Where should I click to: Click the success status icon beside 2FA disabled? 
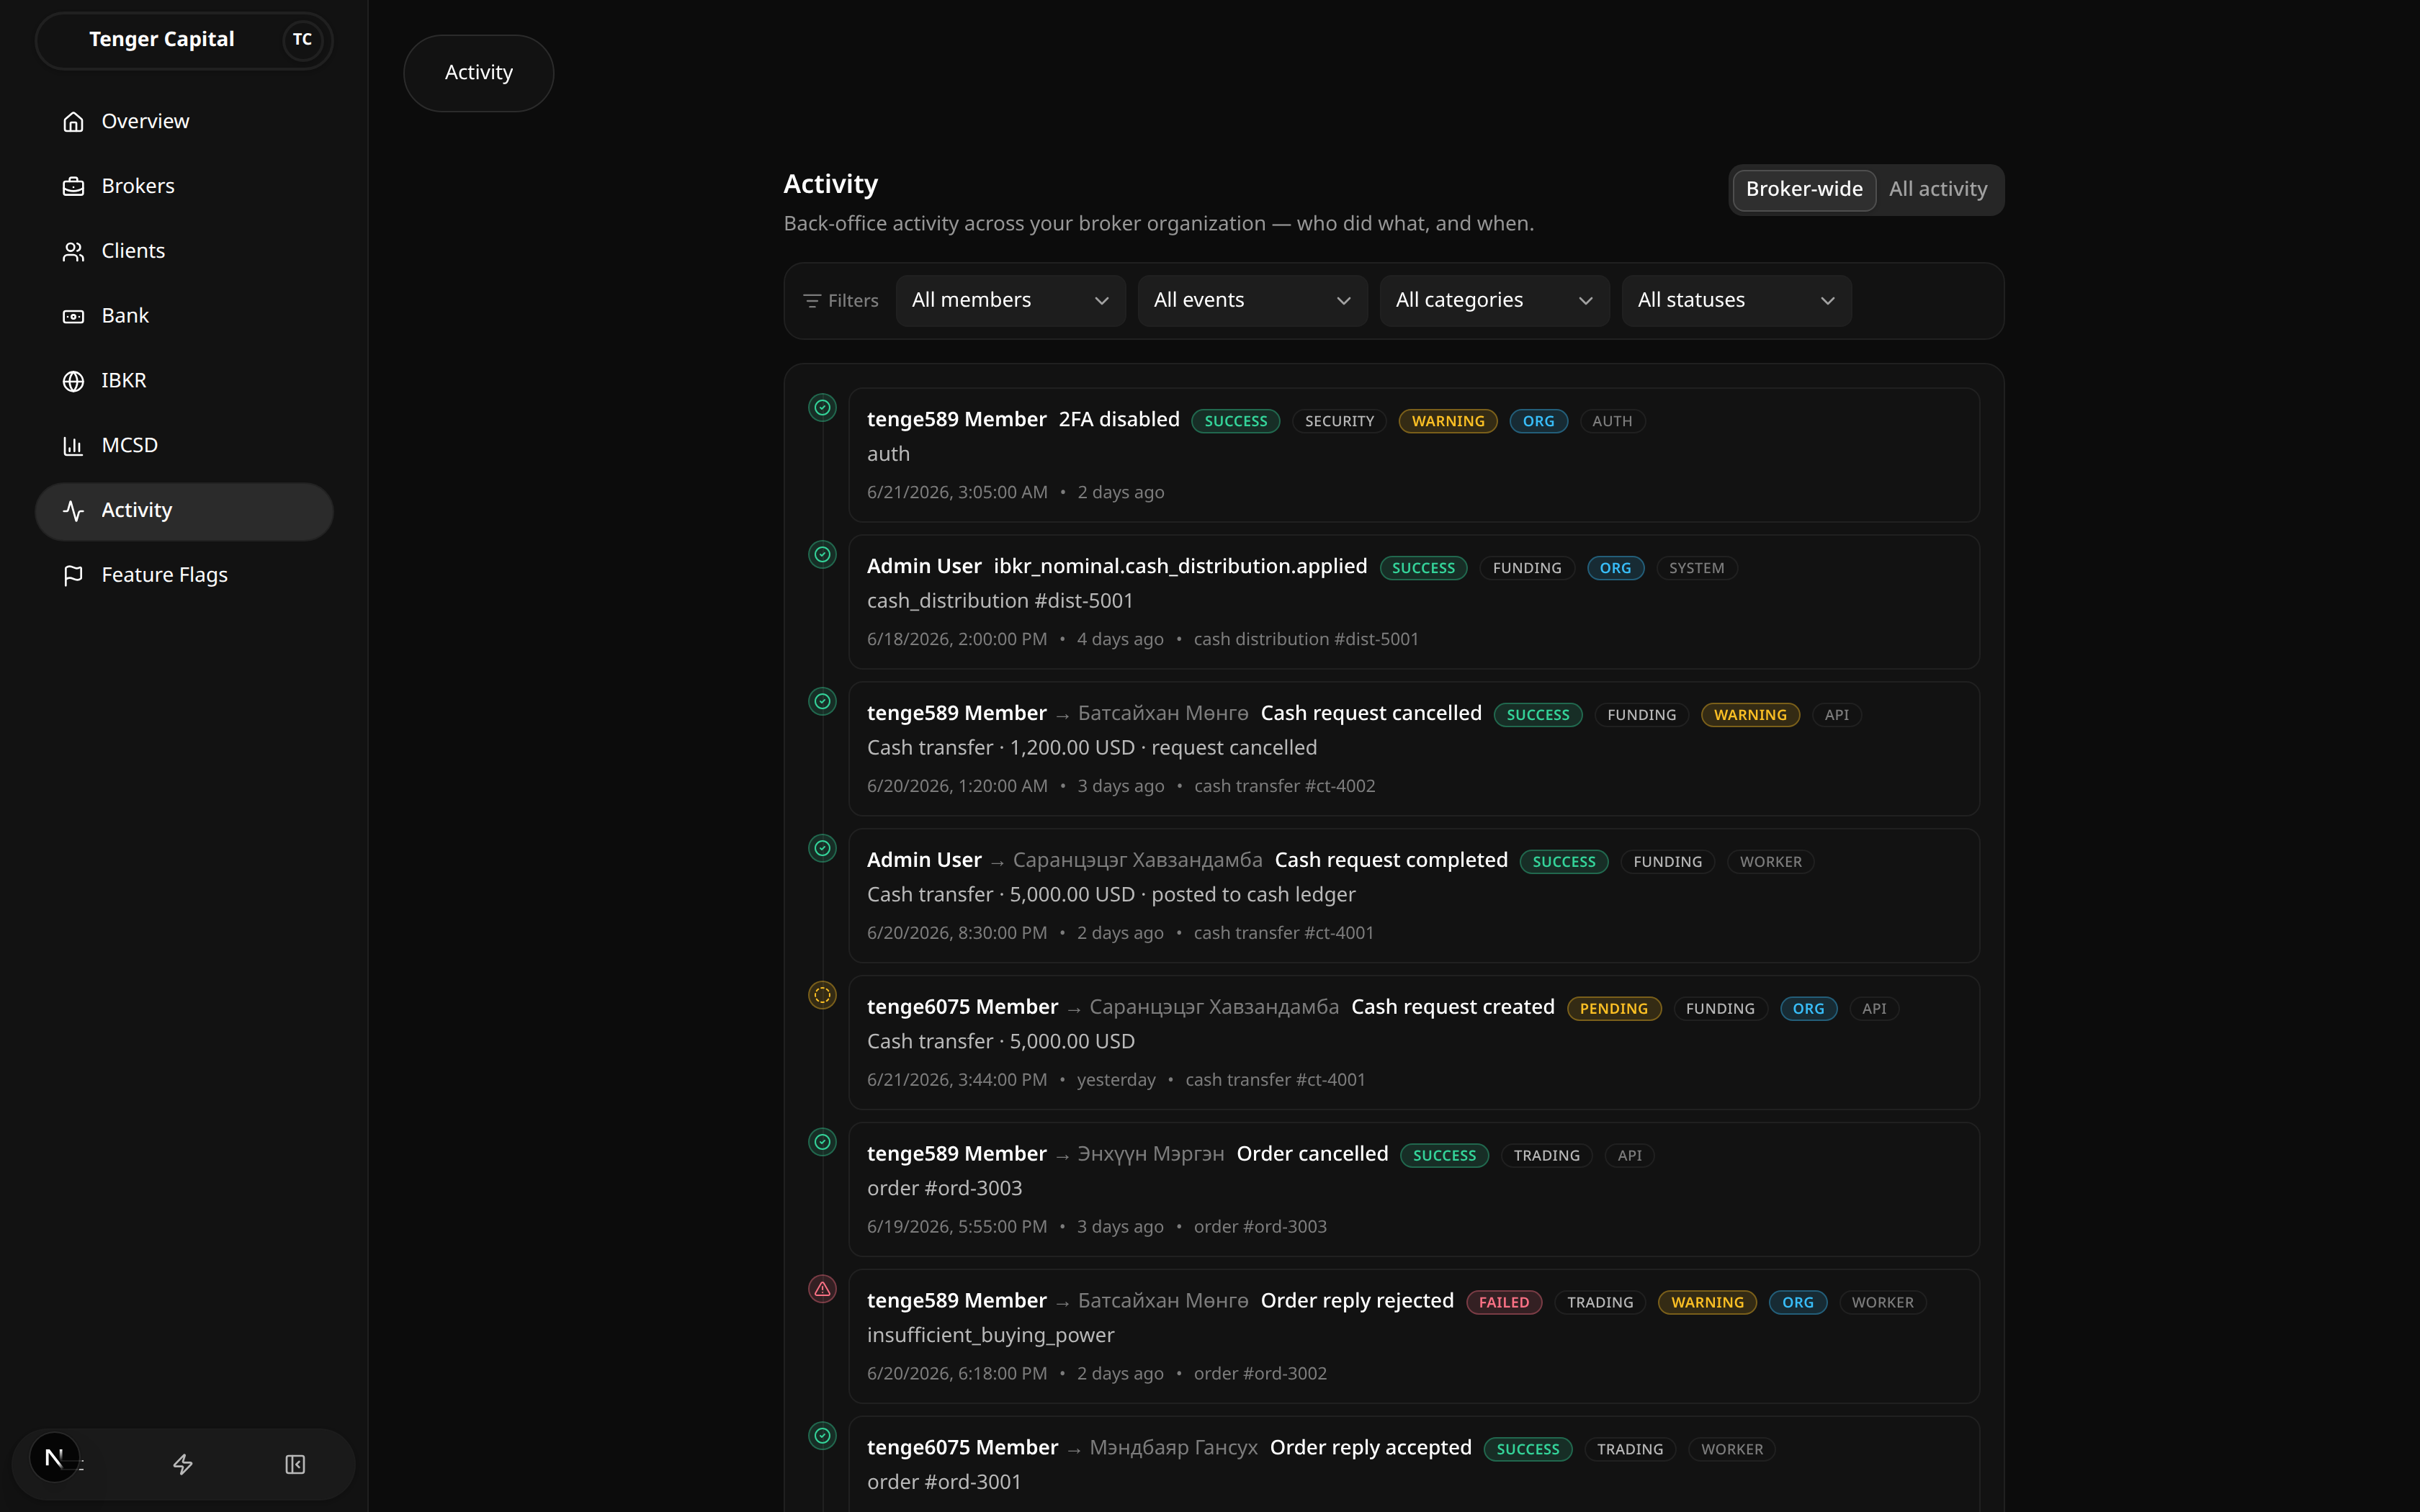pyautogui.click(x=822, y=408)
